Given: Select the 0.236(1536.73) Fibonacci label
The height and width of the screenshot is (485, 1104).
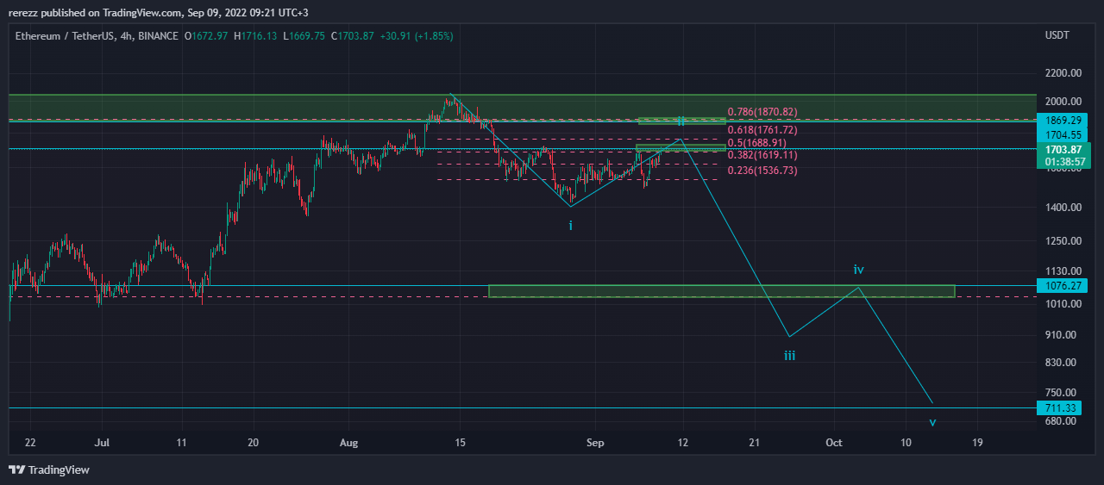Looking at the screenshot, I should pyautogui.click(x=762, y=171).
